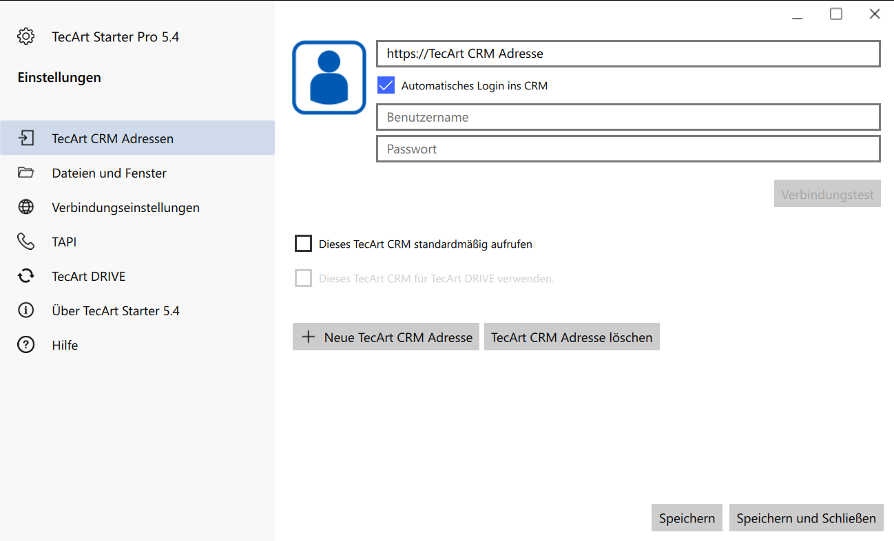Open the TecArt DRIVE settings
Image resolution: width=894 pixels, height=541 pixels.
point(138,276)
